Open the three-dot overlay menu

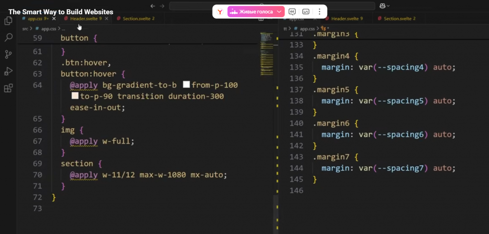click(x=319, y=11)
